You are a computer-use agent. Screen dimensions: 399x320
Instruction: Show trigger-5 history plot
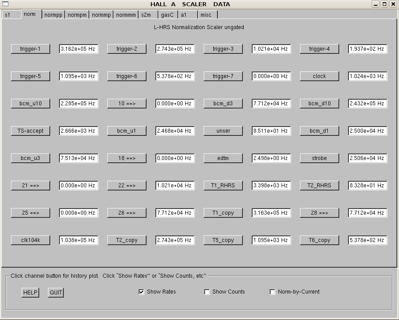pos(30,76)
